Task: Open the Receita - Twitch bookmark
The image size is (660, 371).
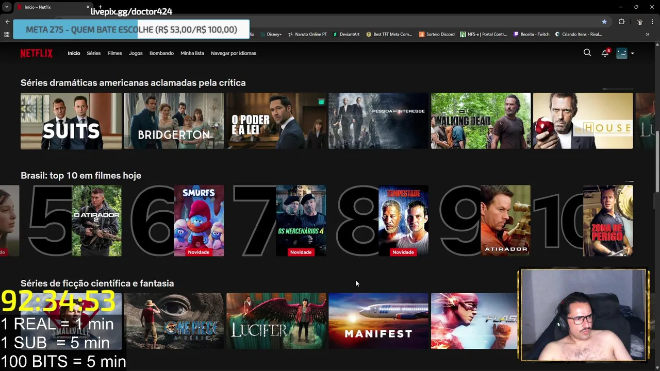Action: pyautogui.click(x=531, y=35)
